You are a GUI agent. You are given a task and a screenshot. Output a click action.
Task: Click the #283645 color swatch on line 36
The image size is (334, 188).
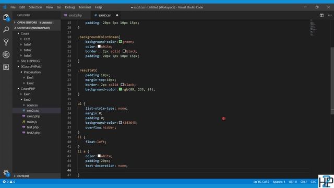coord(121,123)
